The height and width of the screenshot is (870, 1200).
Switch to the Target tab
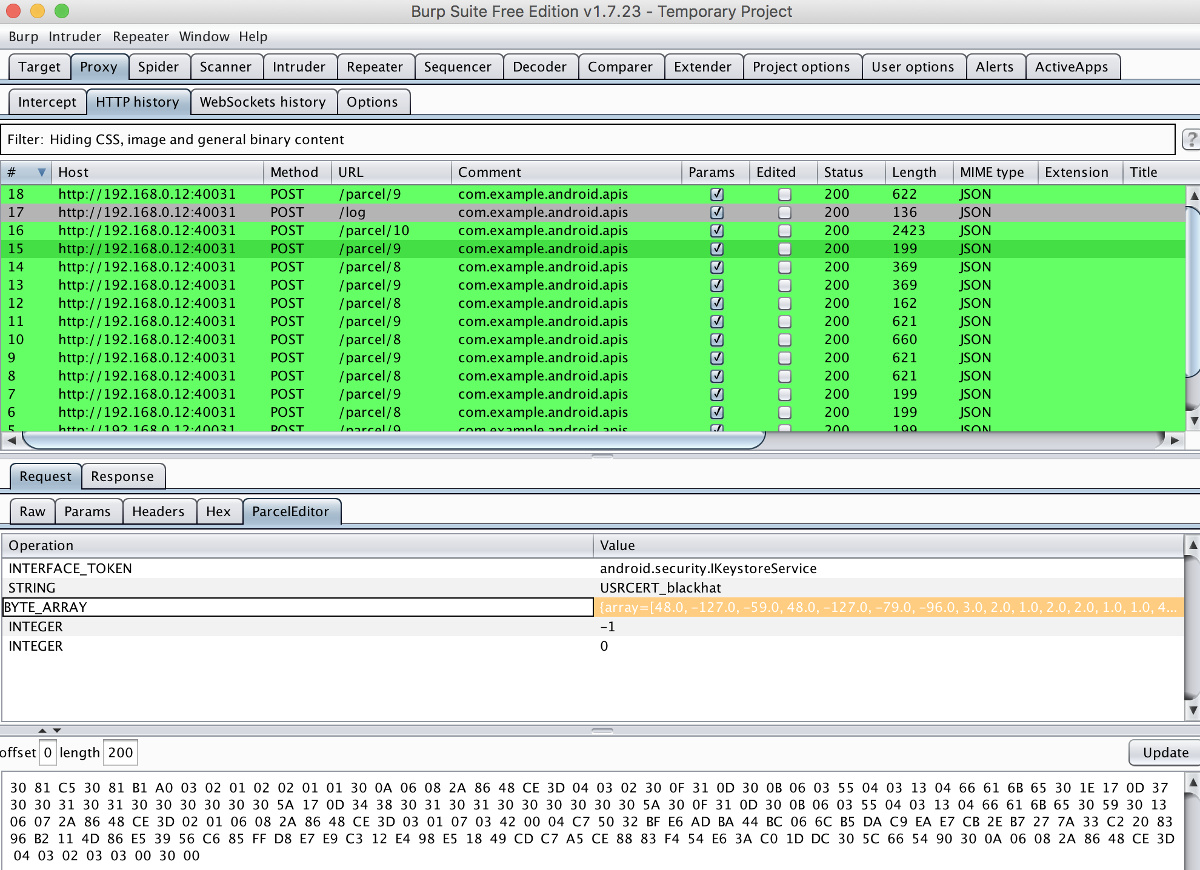39,67
